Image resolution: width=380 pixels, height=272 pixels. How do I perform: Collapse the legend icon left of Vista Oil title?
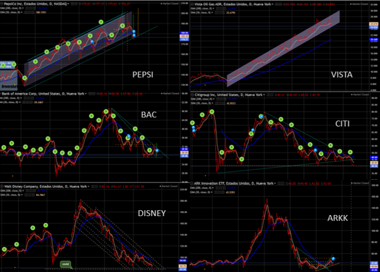click(x=192, y=4)
